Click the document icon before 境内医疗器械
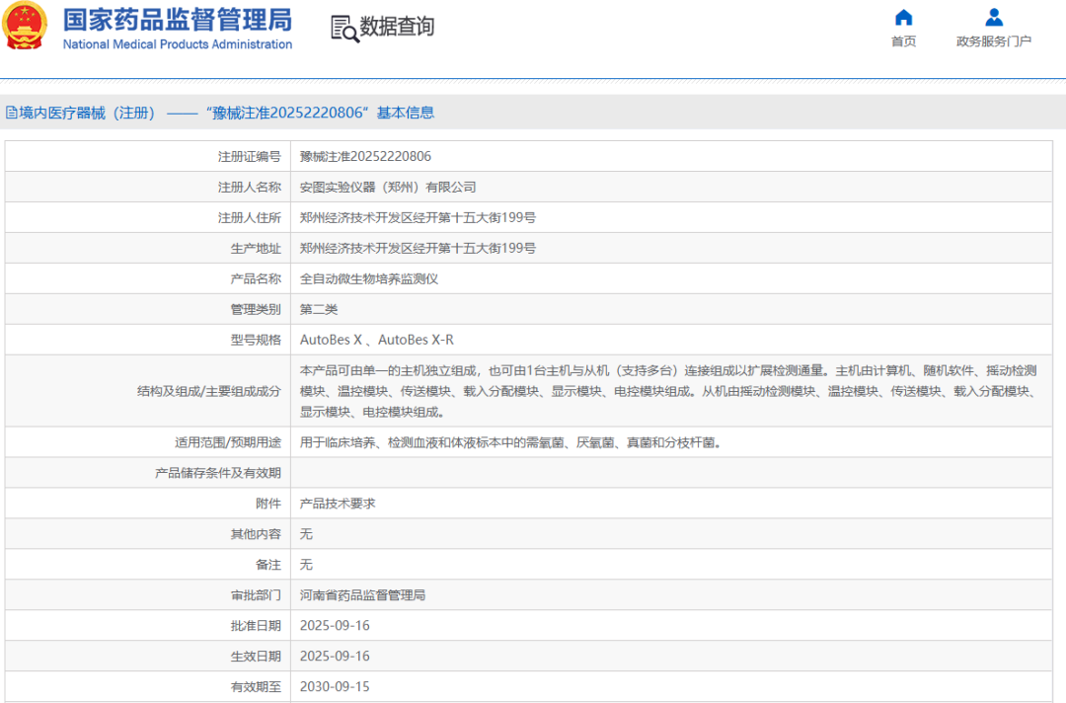Viewport: 1066px width, 703px height. point(11,113)
